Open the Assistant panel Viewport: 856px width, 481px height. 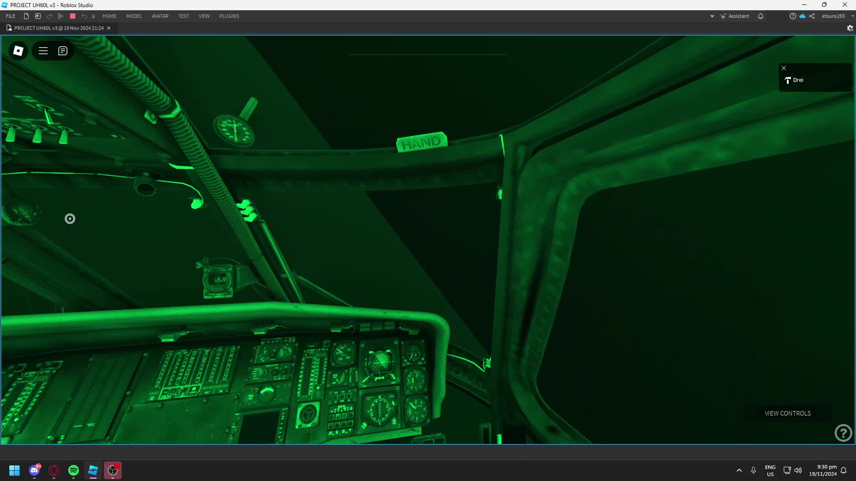[x=734, y=16]
